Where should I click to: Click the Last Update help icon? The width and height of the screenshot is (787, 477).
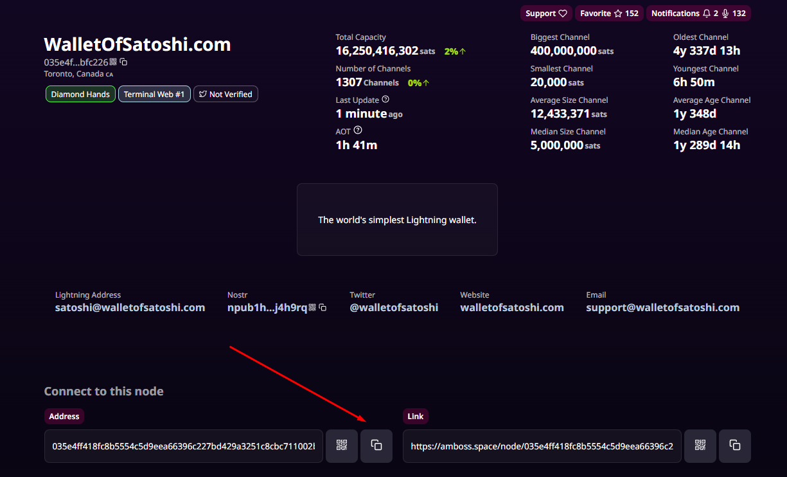coord(385,100)
